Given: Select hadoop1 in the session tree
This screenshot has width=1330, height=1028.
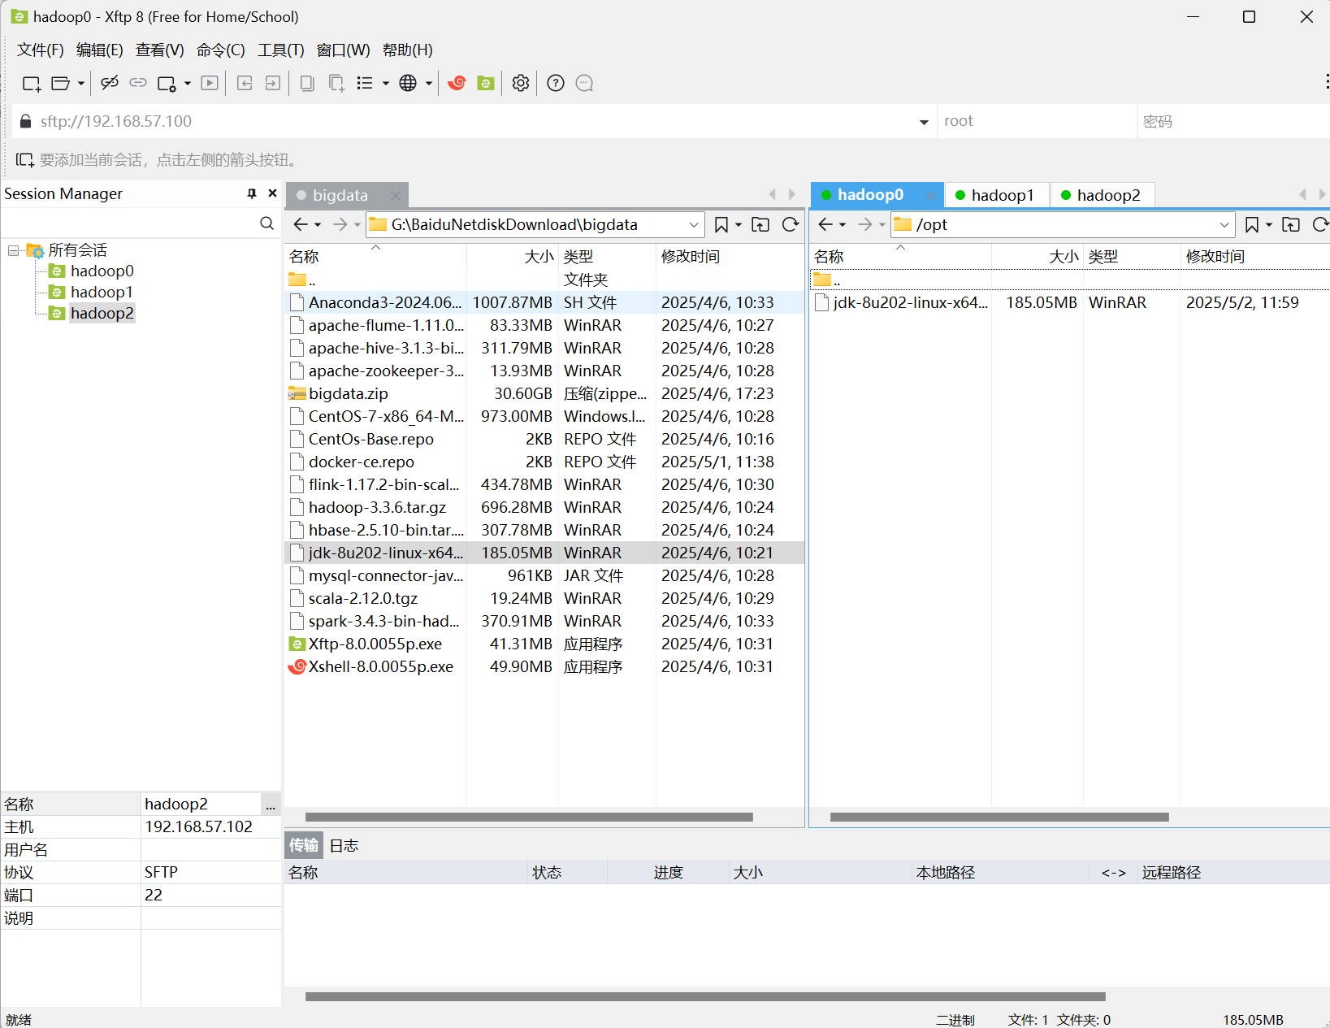Looking at the screenshot, I should tap(102, 292).
